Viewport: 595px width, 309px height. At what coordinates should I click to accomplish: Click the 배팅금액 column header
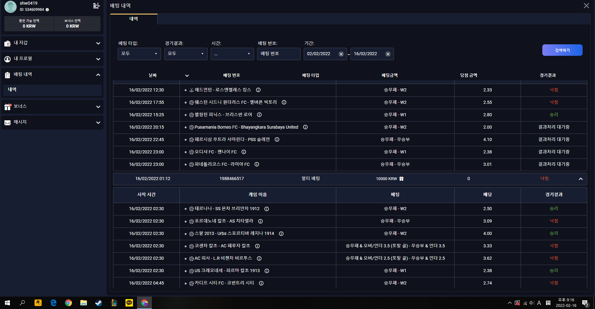[390, 75]
